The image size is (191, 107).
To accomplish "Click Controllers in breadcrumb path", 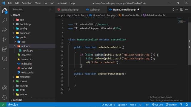I will pyautogui.click(x=80, y=15).
